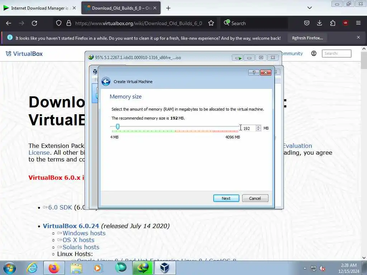Bookmark this page with the star icon
The image size is (367, 275).
pyautogui.click(x=211, y=23)
